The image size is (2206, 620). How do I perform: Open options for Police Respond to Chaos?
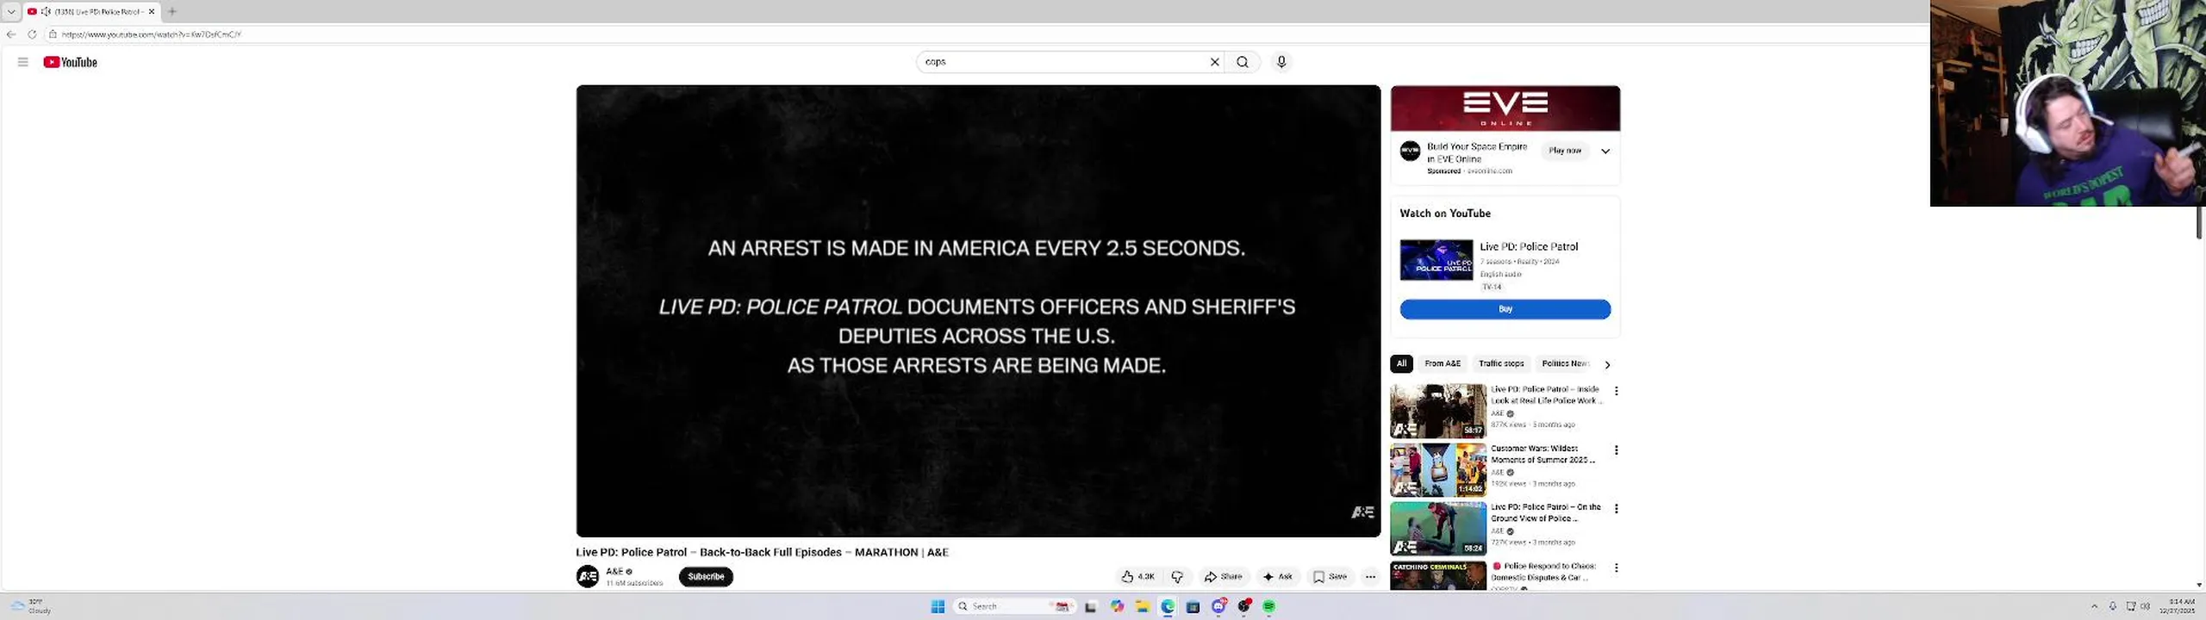coord(1617,567)
